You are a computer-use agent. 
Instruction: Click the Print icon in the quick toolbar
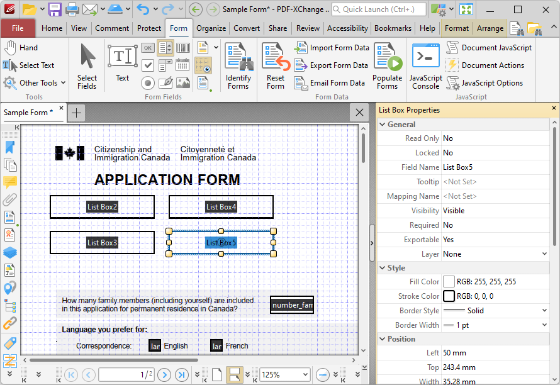pyautogui.click(x=72, y=9)
